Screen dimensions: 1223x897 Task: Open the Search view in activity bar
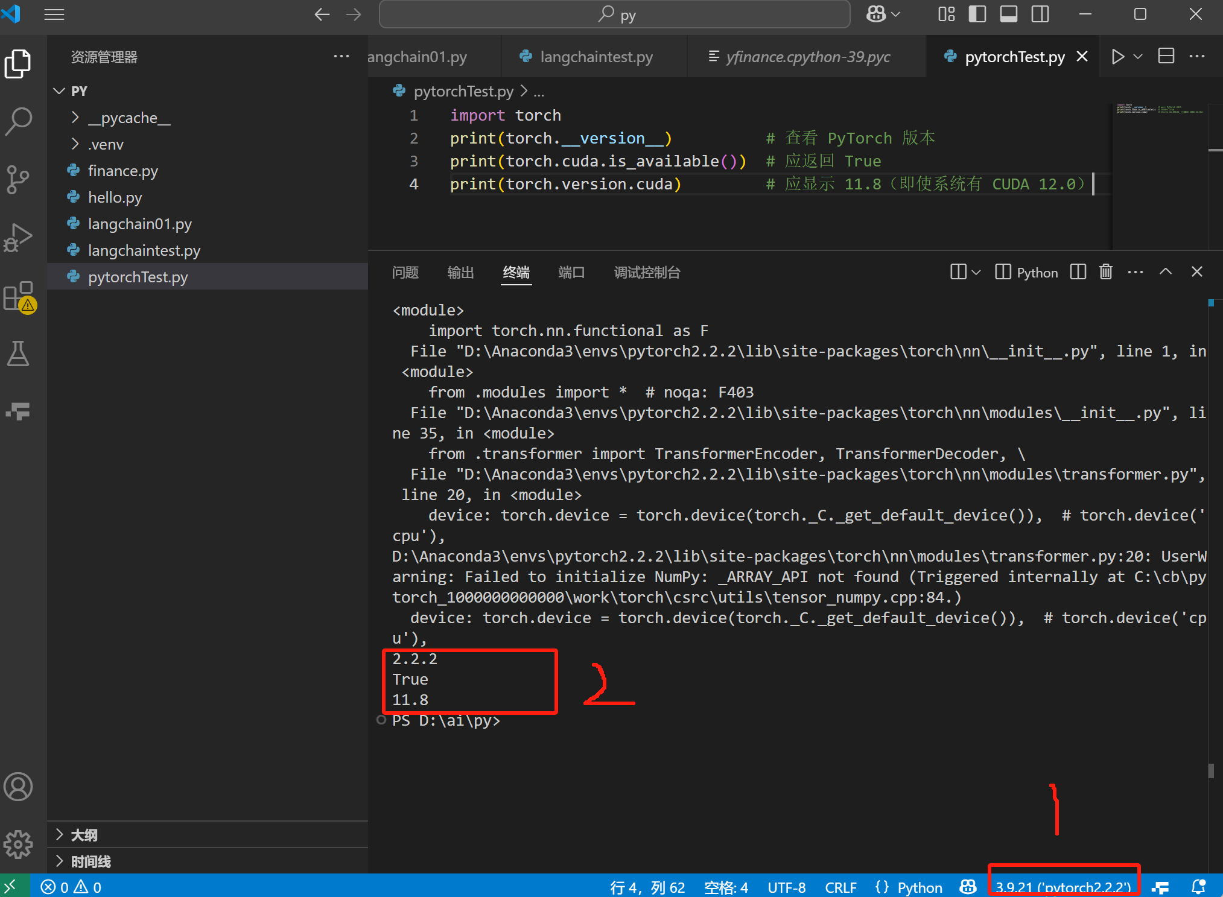click(18, 121)
